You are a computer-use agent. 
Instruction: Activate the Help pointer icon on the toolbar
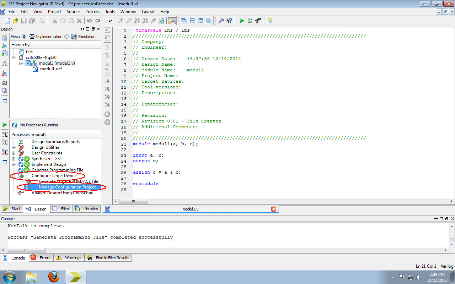pyautogui.click(x=229, y=21)
